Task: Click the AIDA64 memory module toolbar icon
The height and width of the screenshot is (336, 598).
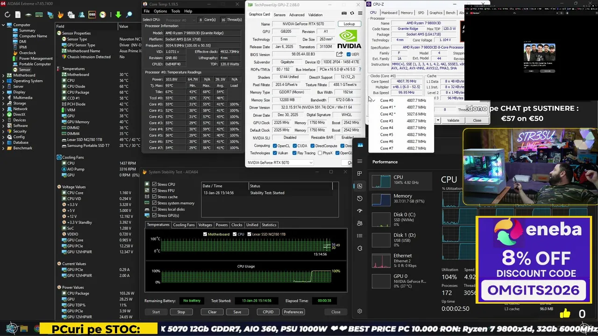Action: click(39, 14)
